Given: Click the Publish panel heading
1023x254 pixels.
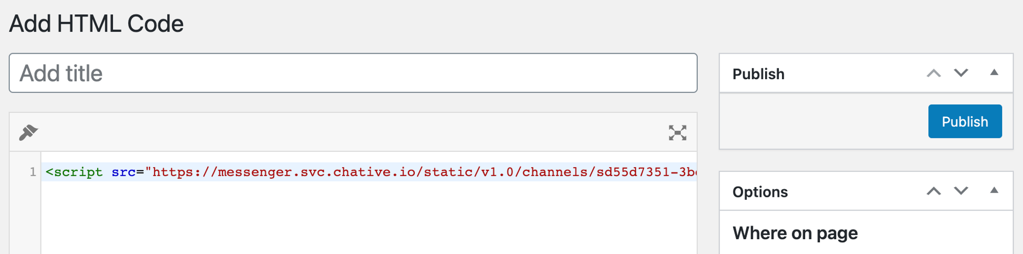Looking at the screenshot, I should pos(758,74).
